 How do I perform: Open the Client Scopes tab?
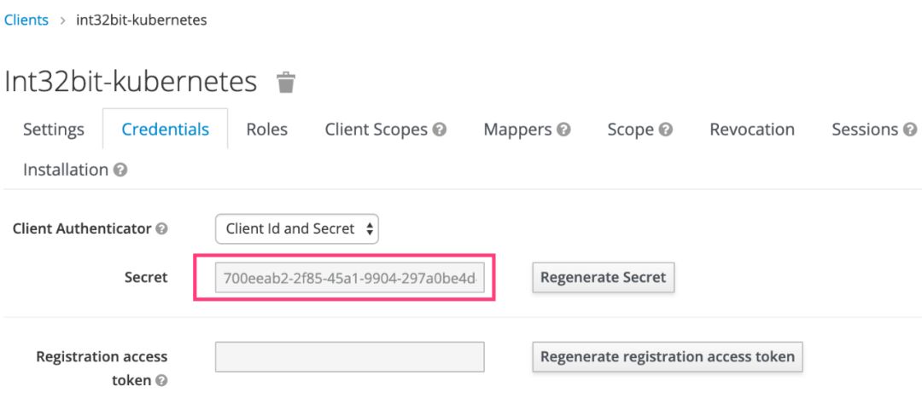pyautogui.click(x=376, y=130)
